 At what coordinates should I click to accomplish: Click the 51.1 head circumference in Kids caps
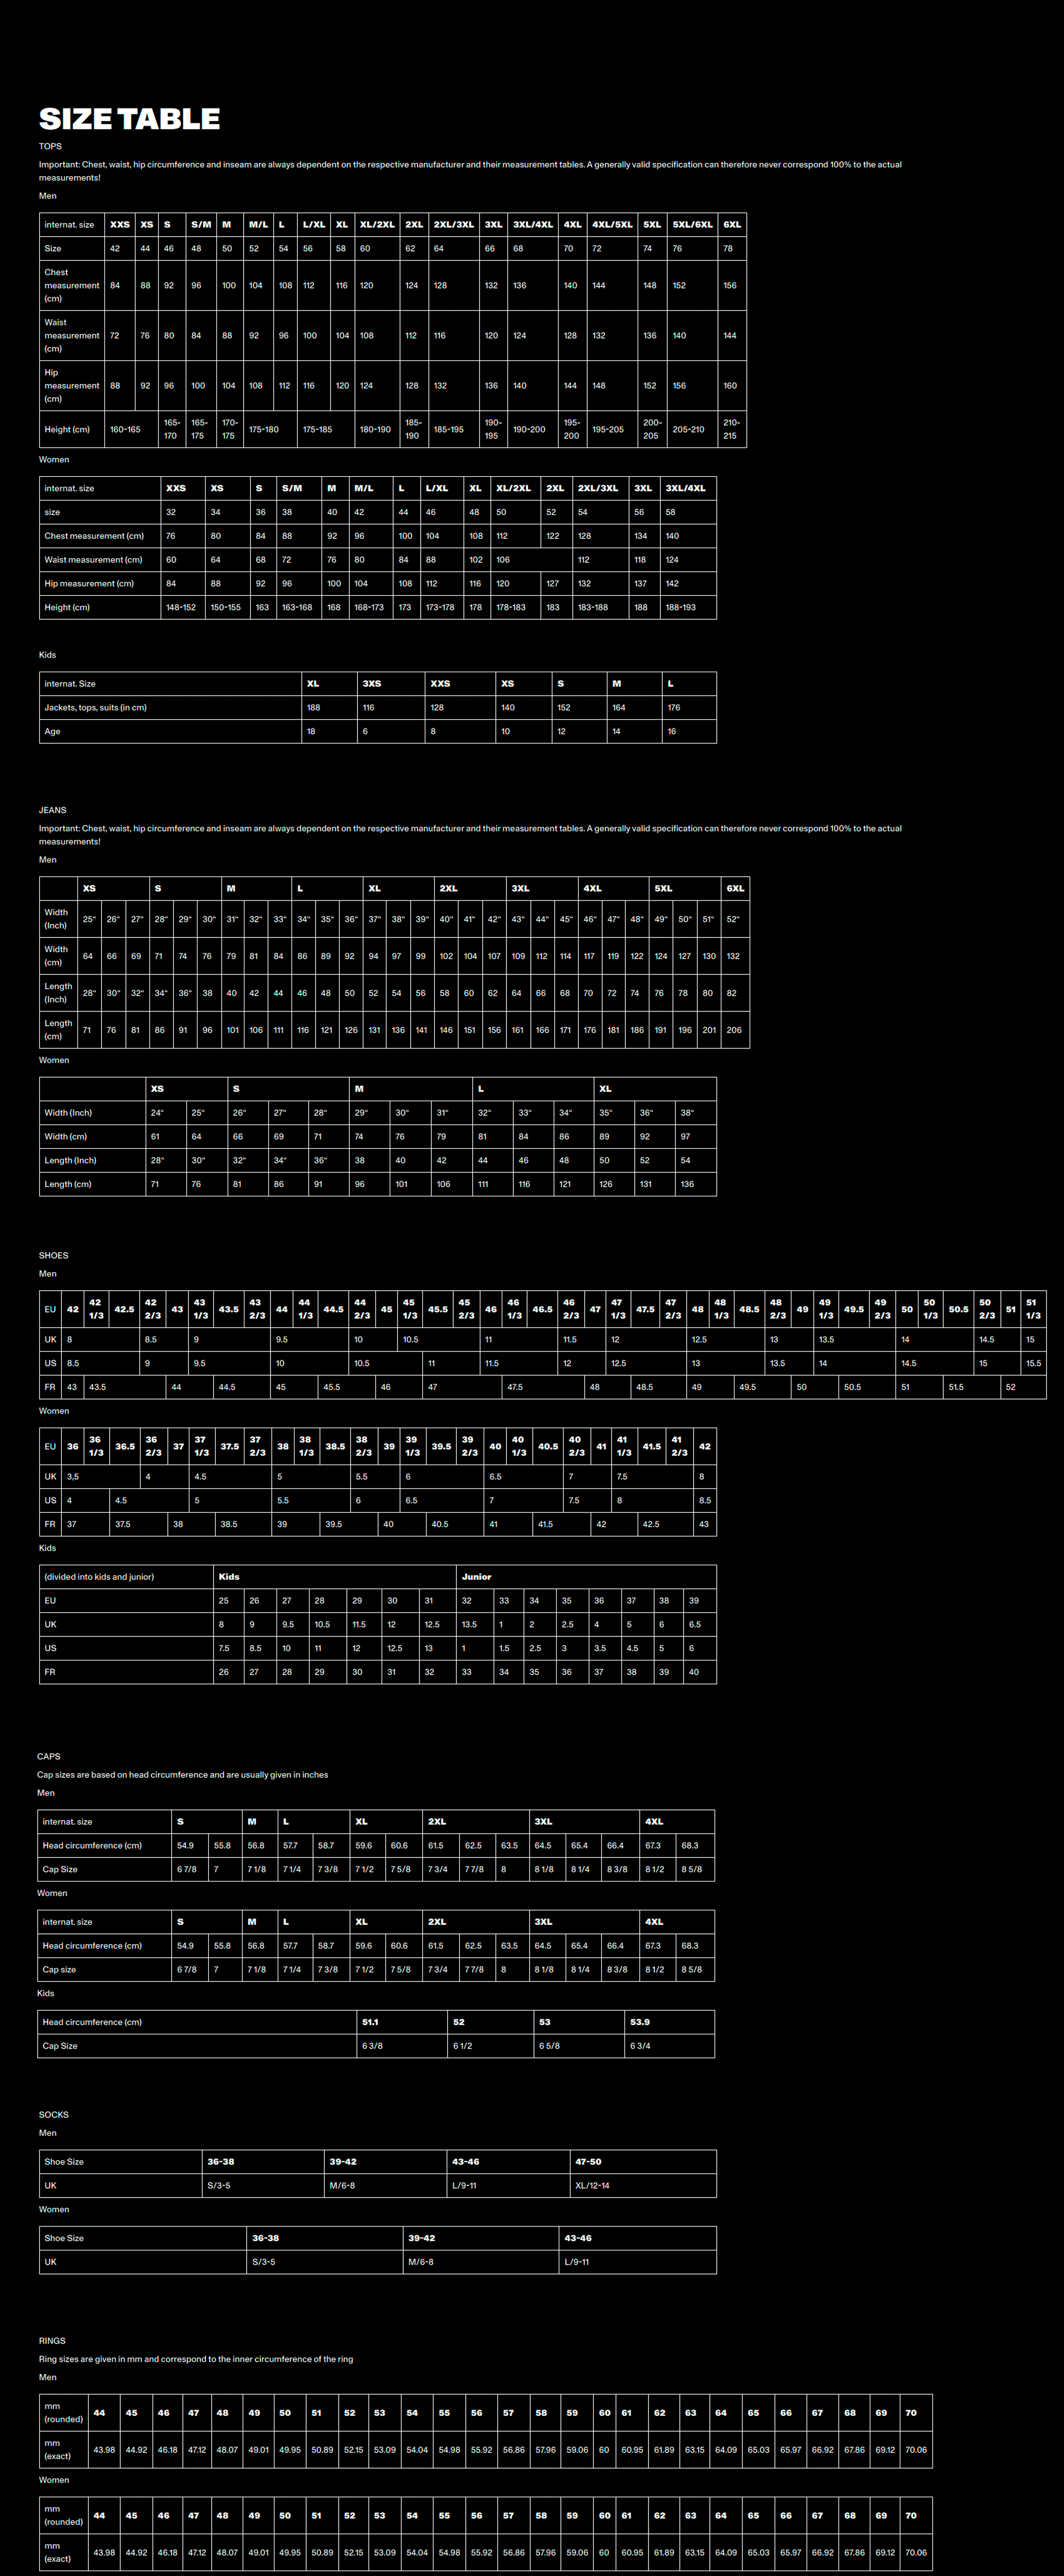click(370, 2022)
